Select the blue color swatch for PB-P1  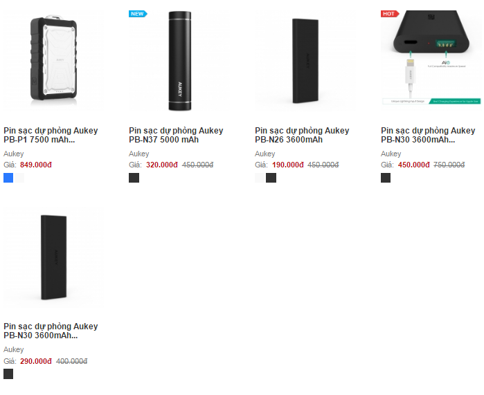coord(8,178)
